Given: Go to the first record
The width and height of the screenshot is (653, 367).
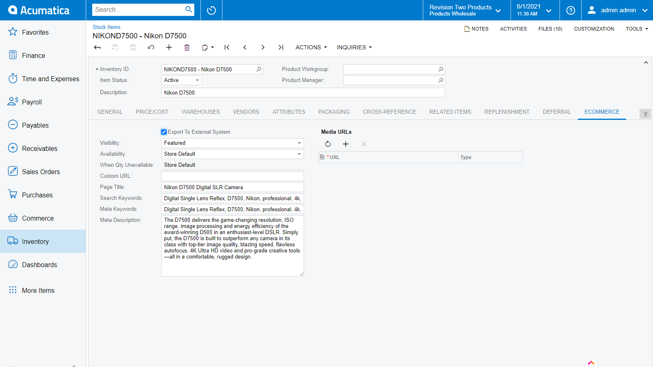Looking at the screenshot, I should point(227,47).
